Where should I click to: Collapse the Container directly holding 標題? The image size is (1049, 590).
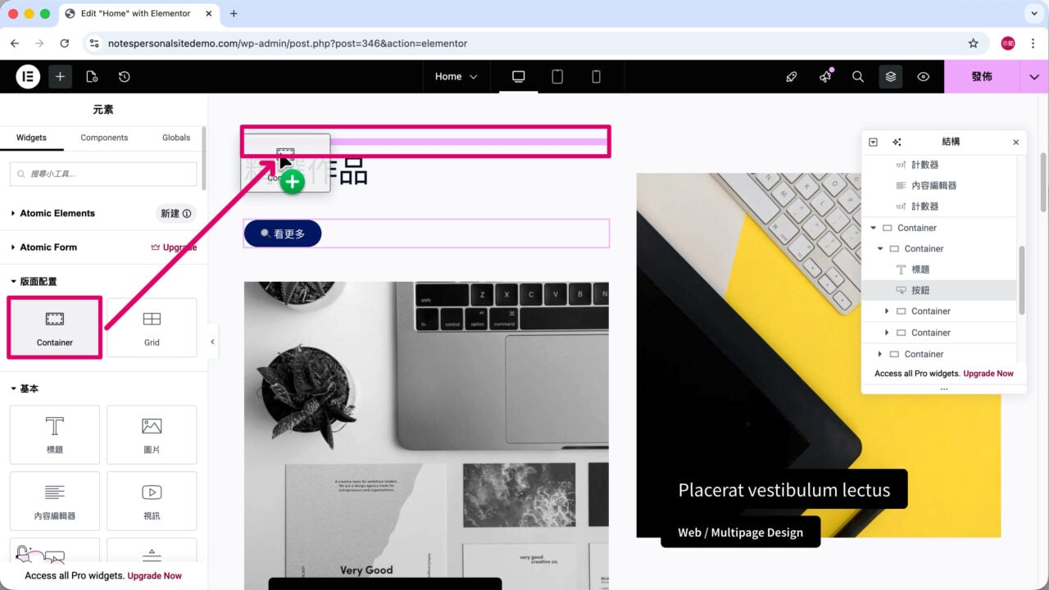click(x=880, y=248)
